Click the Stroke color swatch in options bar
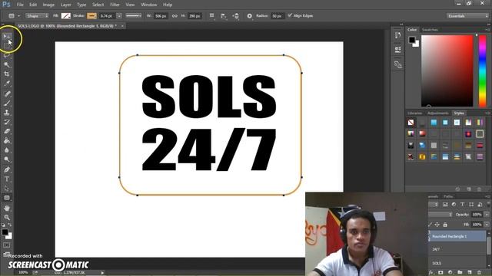Image resolution: width=492 pixels, height=276 pixels. (91, 15)
